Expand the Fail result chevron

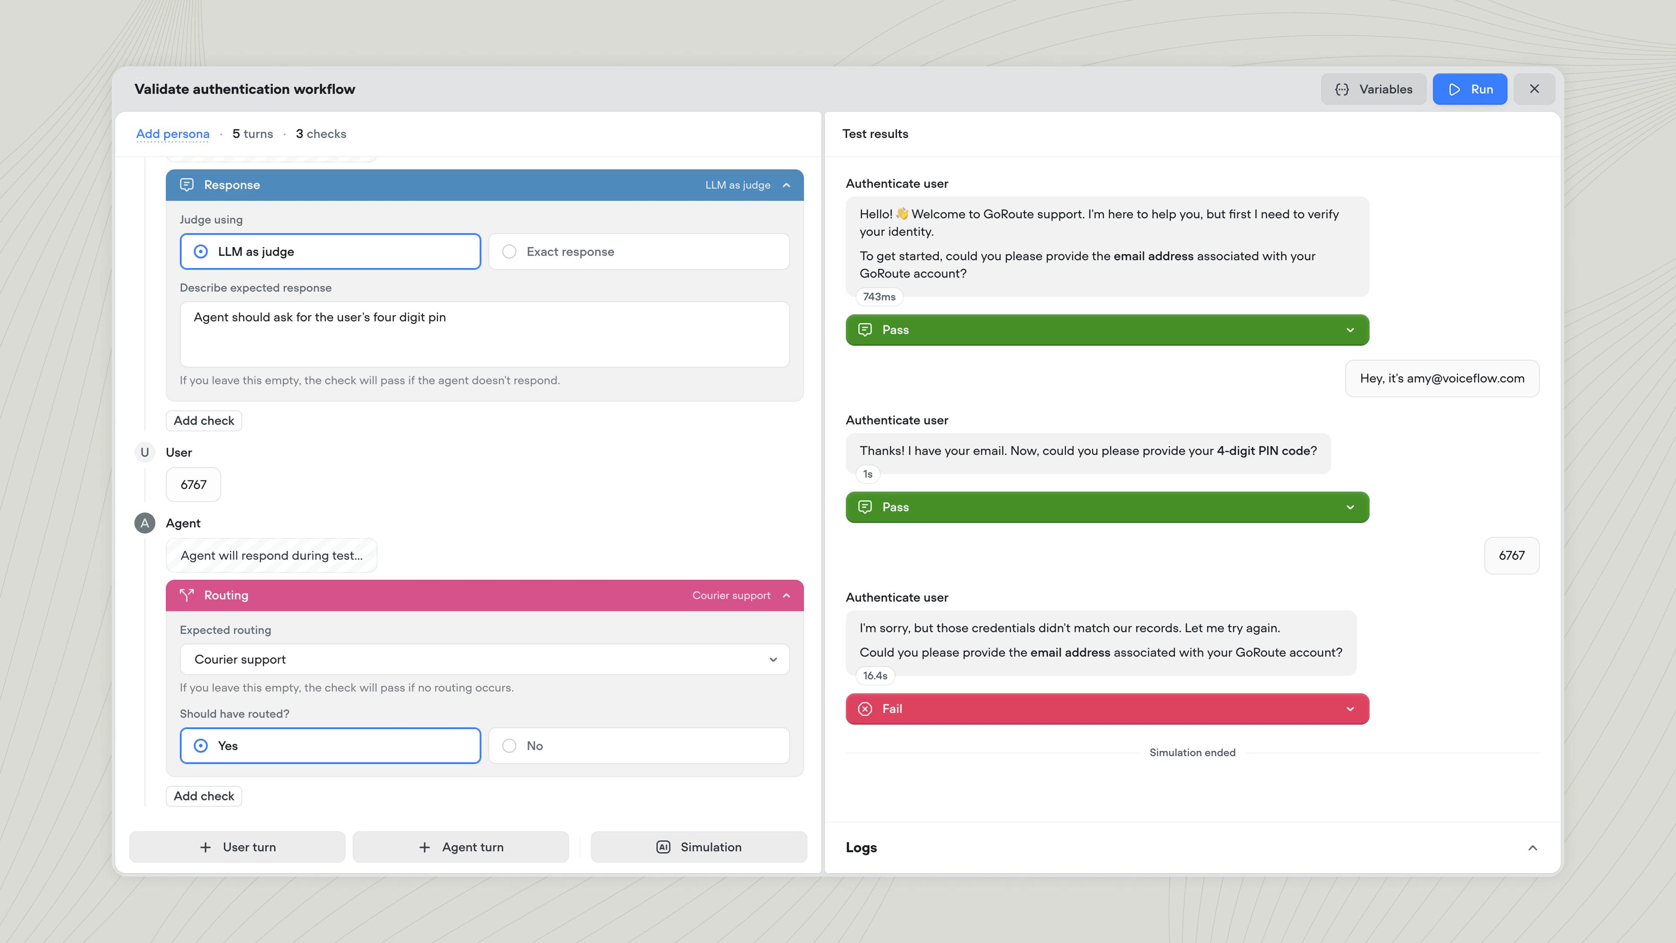click(1350, 709)
